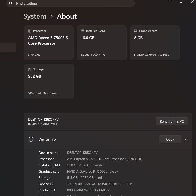Click the About page heading
The height and width of the screenshot is (196, 196).
pos(67,16)
